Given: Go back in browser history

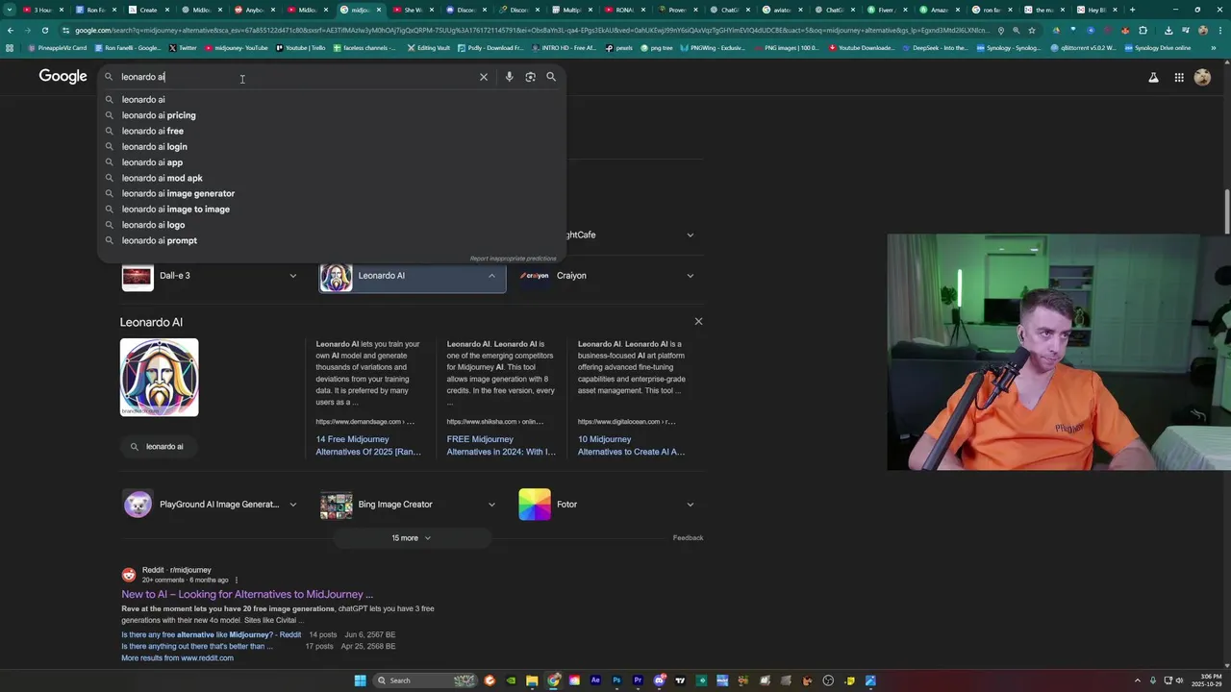Looking at the screenshot, I should [11, 30].
